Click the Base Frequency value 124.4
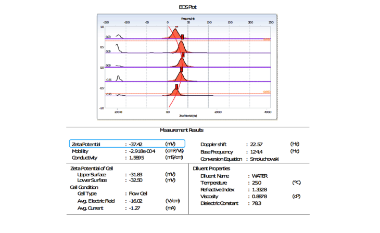This screenshot has width=380, height=233. tap(256, 152)
